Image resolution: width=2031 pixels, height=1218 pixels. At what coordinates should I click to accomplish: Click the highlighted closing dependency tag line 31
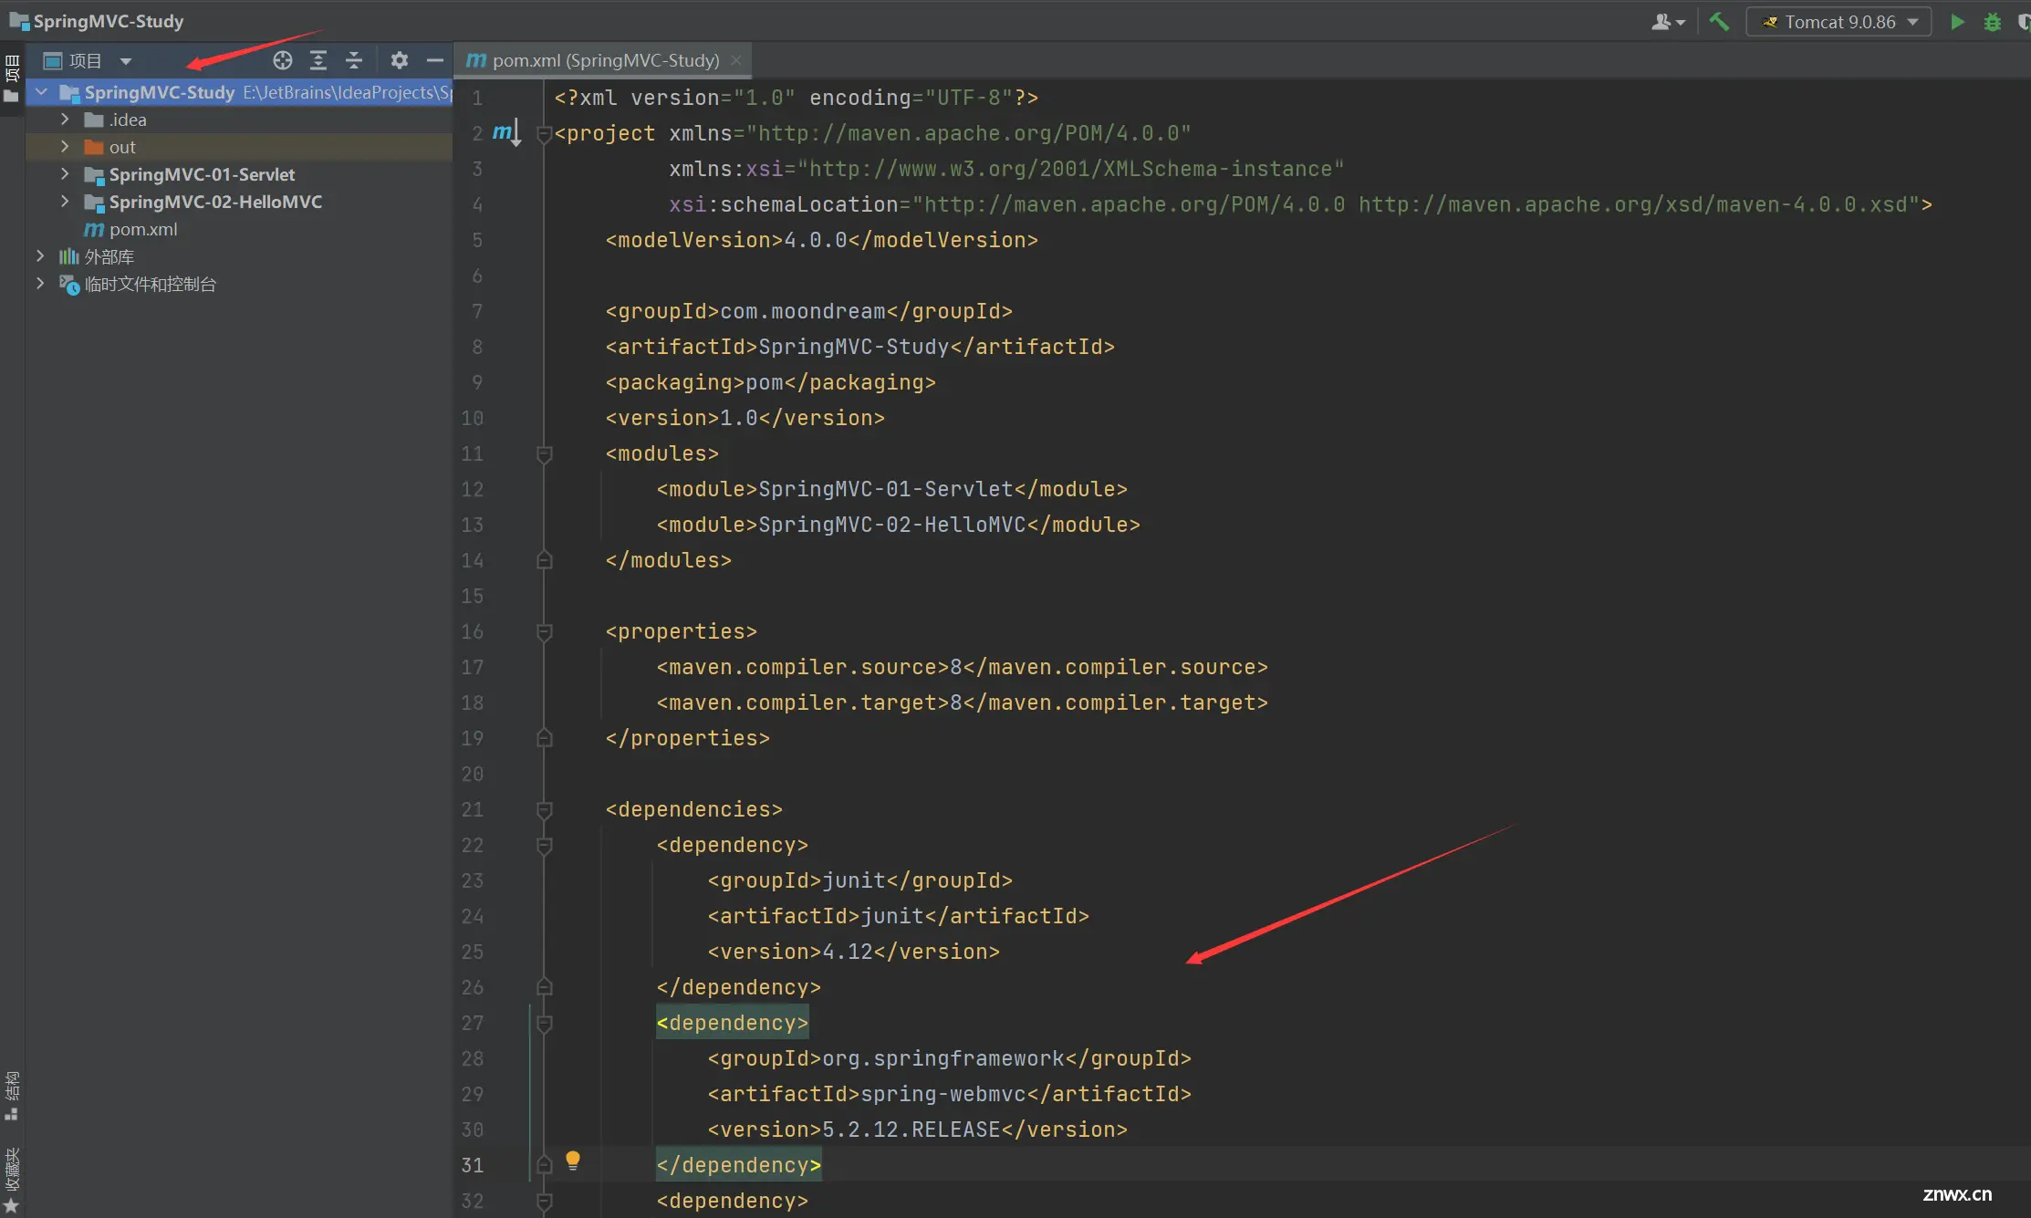[x=738, y=1165]
